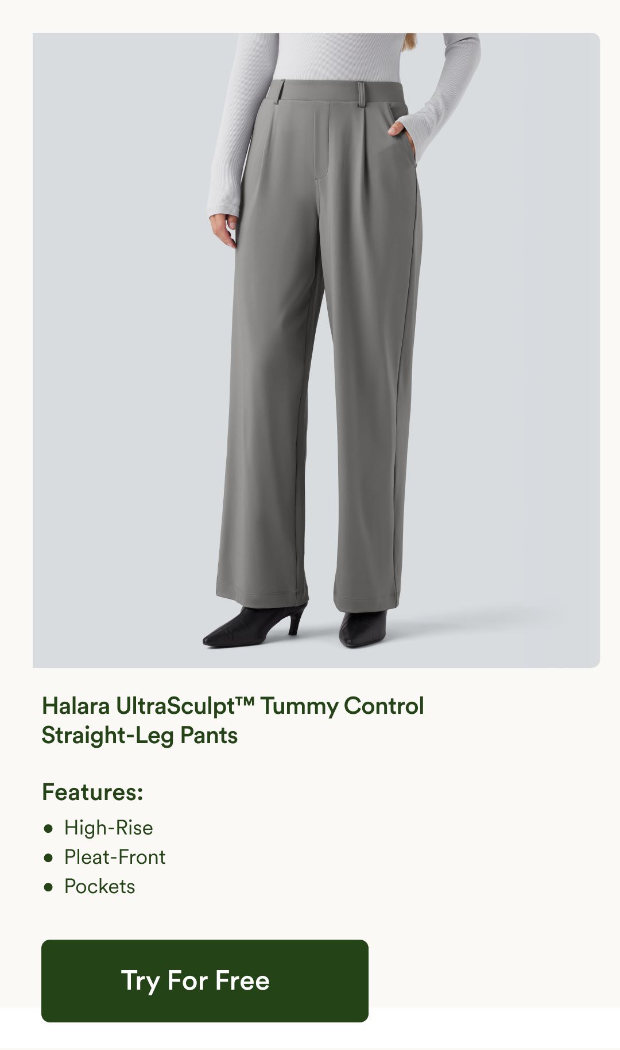
Task: Click the Pockets feature text
Action: pos(100,886)
